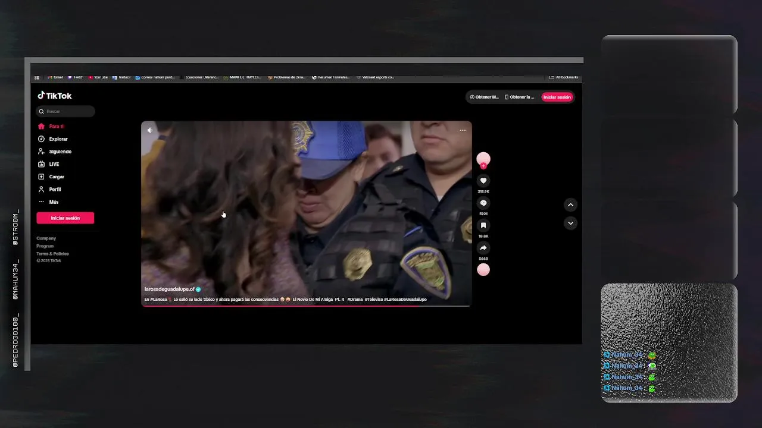
Task: Go to the previous video with the up chevron
Action: pyautogui.click(x=570, y=204)
